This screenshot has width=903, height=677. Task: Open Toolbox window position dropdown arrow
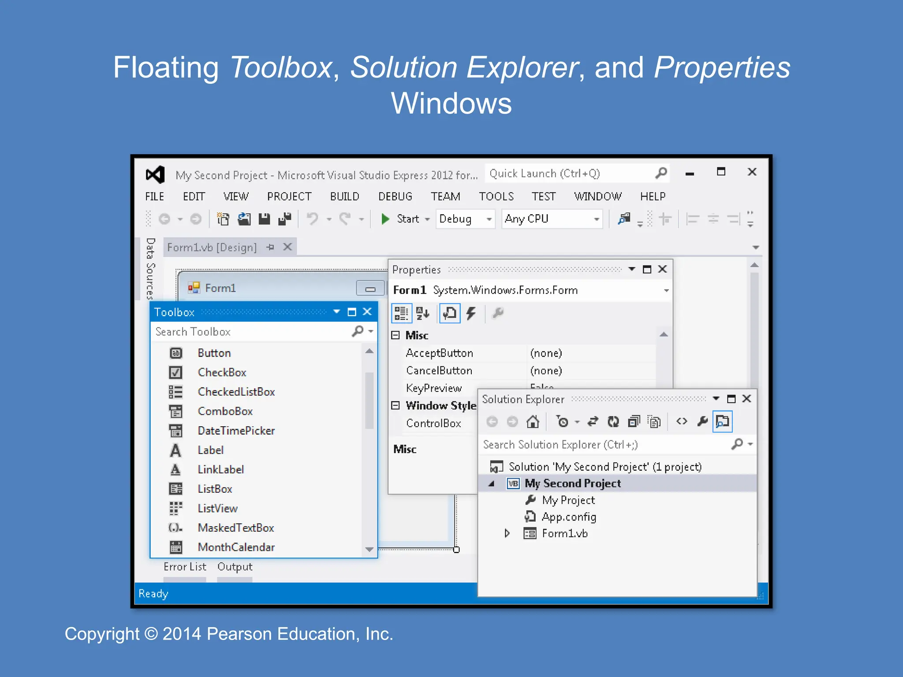pyautogui.click(x=337, y=312)
